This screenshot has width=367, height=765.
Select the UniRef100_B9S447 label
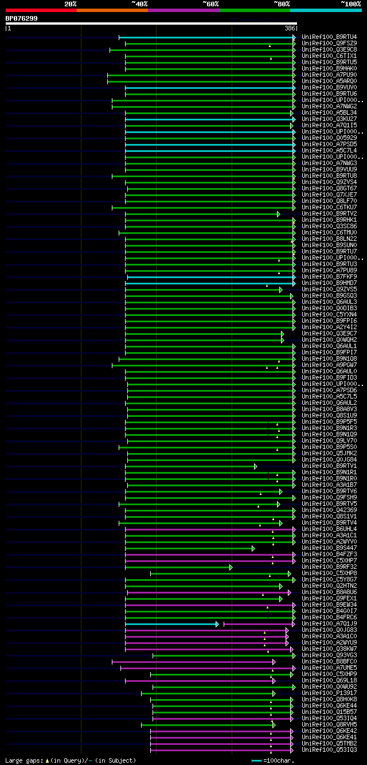point(329,548)
